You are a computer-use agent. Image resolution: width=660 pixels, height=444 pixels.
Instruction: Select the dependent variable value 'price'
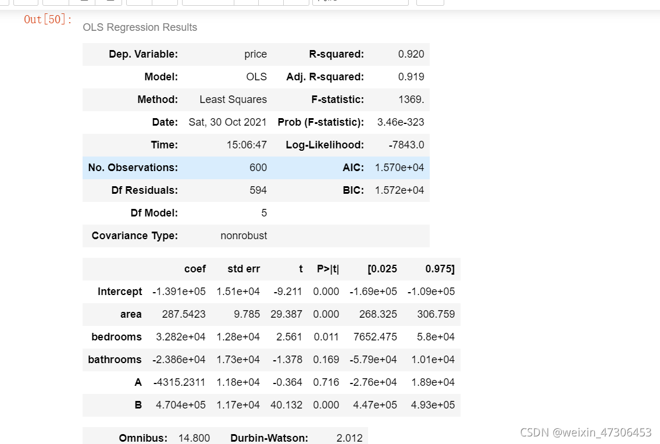tap(255, 54)
